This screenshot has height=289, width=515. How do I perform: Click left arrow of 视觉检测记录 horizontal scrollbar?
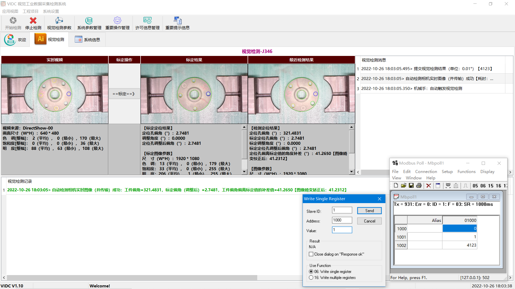pos(4,278)
